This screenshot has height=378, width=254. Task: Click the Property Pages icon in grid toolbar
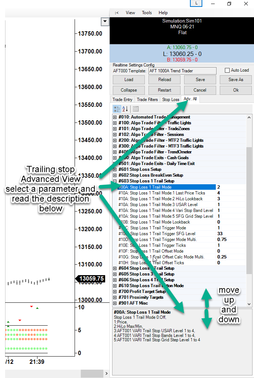tap(135, 109)
